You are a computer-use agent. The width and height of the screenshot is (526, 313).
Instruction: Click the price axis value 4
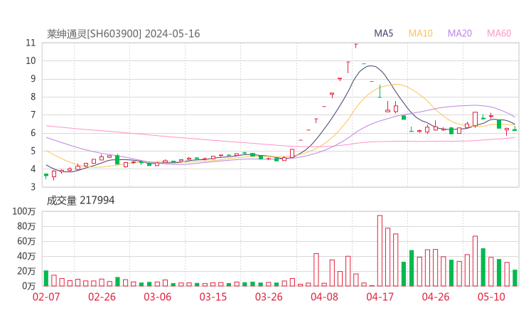[x=33, y=169]
